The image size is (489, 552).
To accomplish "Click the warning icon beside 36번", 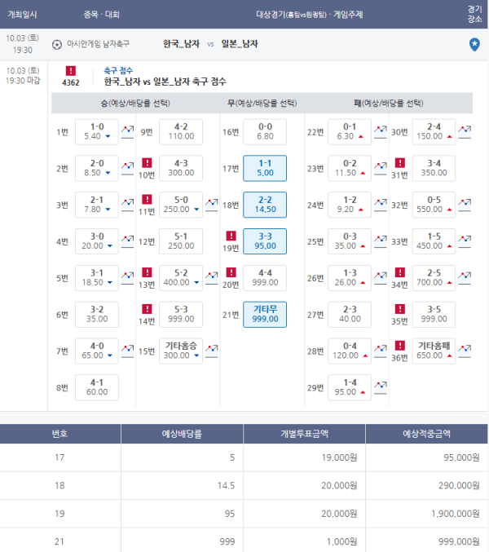I will [x=400, y=346].
